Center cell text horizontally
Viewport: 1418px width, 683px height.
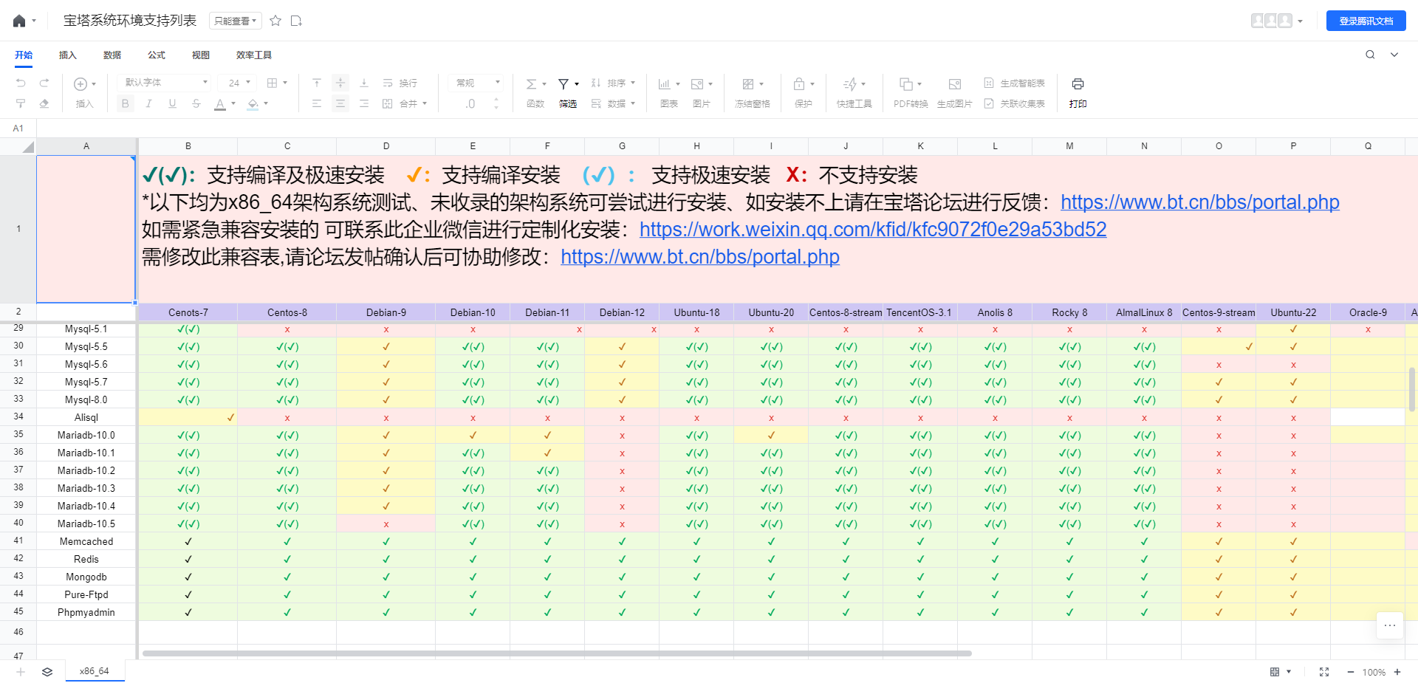click(340, 103)
